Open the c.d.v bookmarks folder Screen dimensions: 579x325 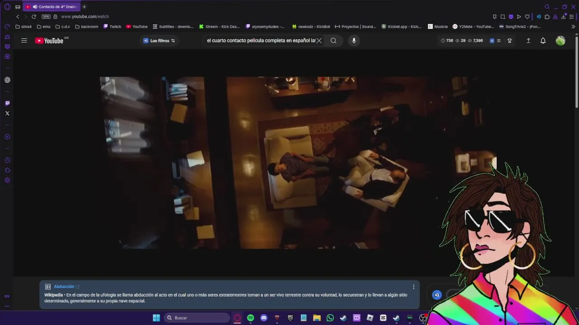pos(62,27)
